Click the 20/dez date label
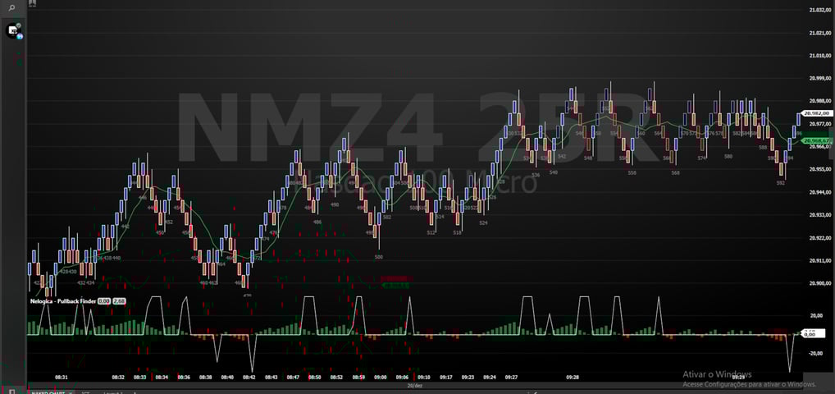Image resolution: width=835 pixels, height=394 pixels. click(x=414, y=385)
